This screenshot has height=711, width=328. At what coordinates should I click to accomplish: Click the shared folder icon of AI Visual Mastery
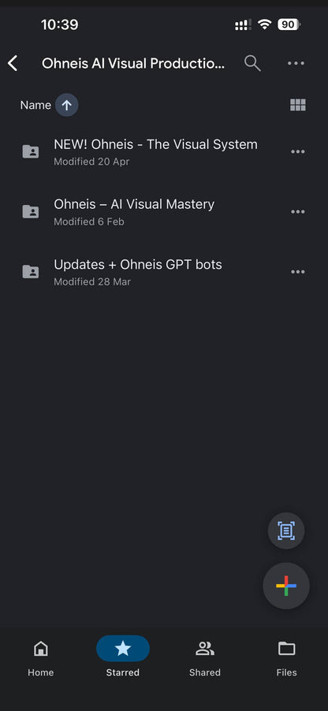(31, 212)
